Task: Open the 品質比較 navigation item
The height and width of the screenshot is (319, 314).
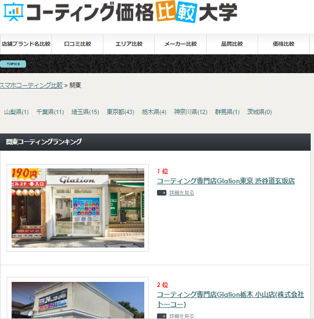Action: click(x=232, y=44)
